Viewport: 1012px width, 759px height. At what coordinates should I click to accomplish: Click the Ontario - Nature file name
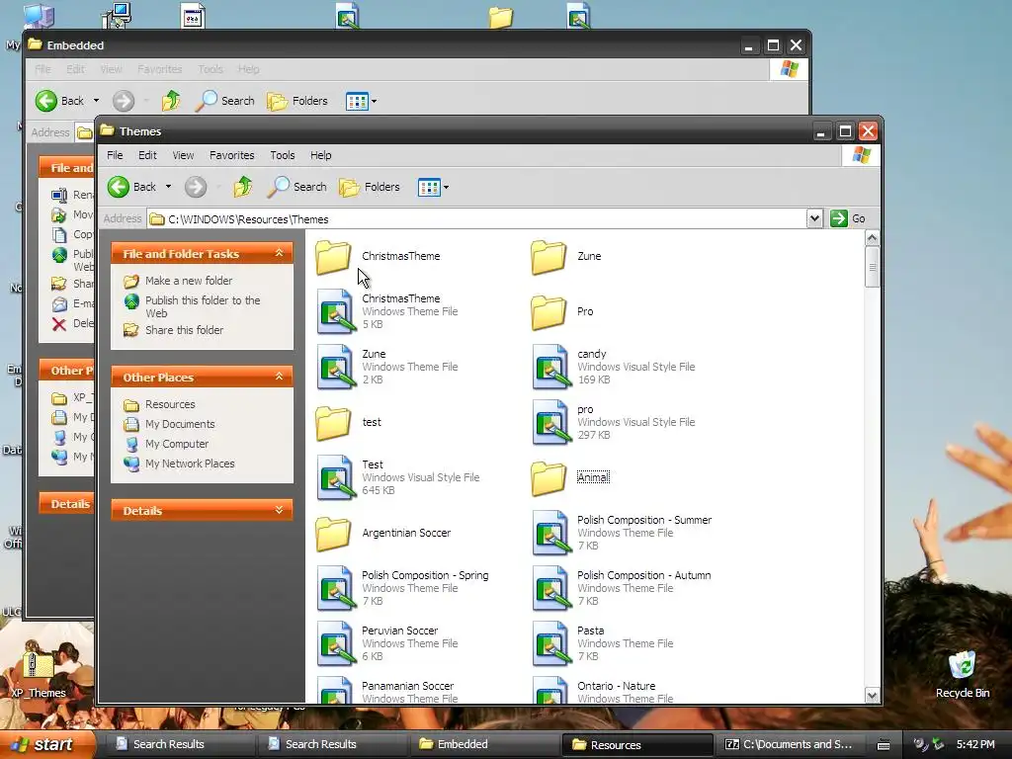[616, 686]
